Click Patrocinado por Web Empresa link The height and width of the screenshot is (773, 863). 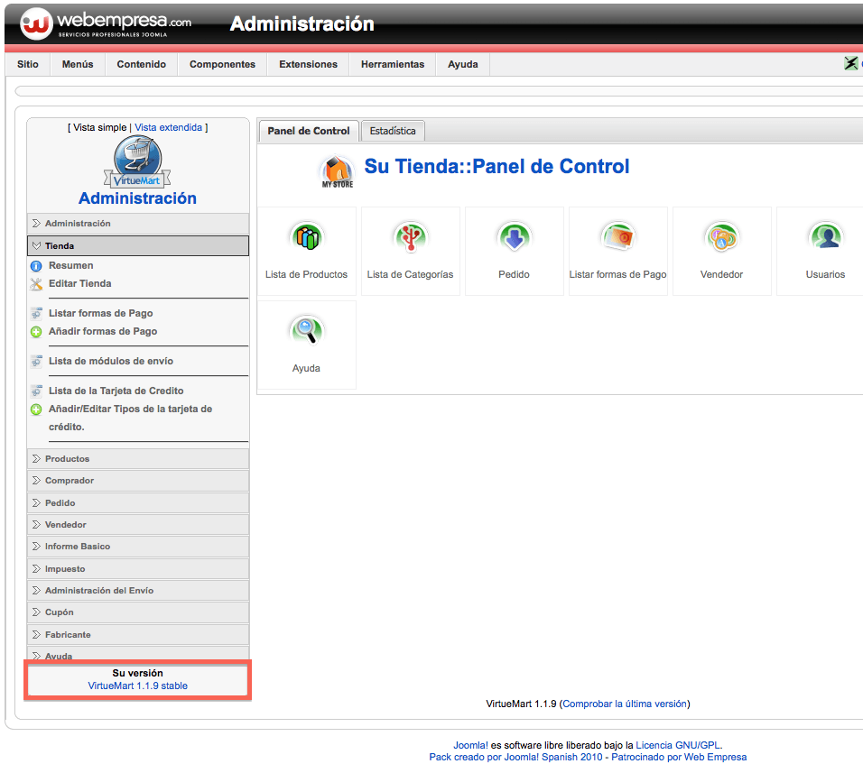tap(679, 757)
